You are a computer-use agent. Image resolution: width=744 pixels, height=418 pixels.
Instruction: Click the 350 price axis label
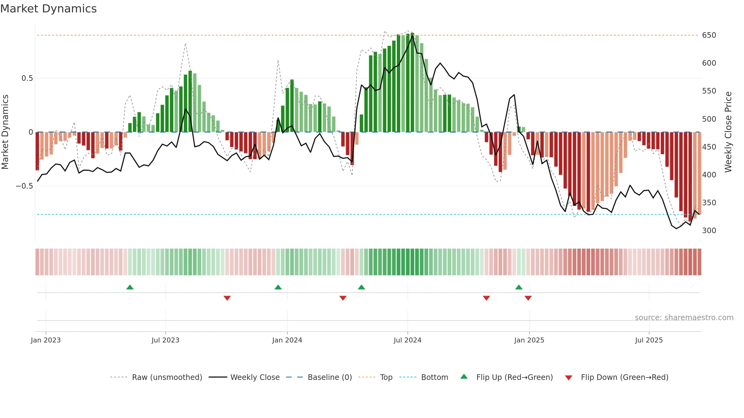[709, 202]
